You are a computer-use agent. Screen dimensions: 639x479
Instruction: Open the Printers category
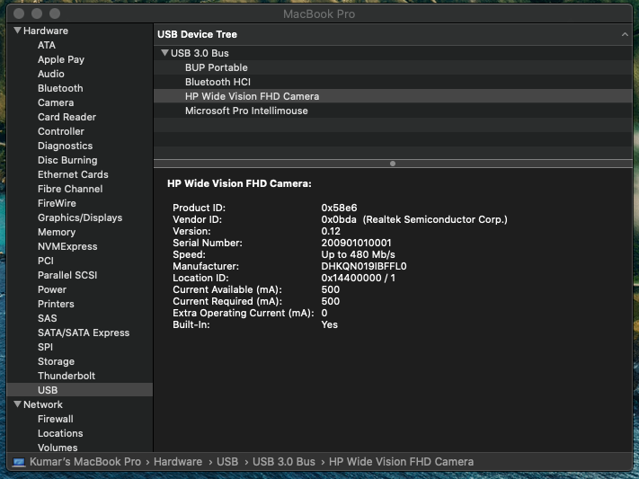(56, 304)
